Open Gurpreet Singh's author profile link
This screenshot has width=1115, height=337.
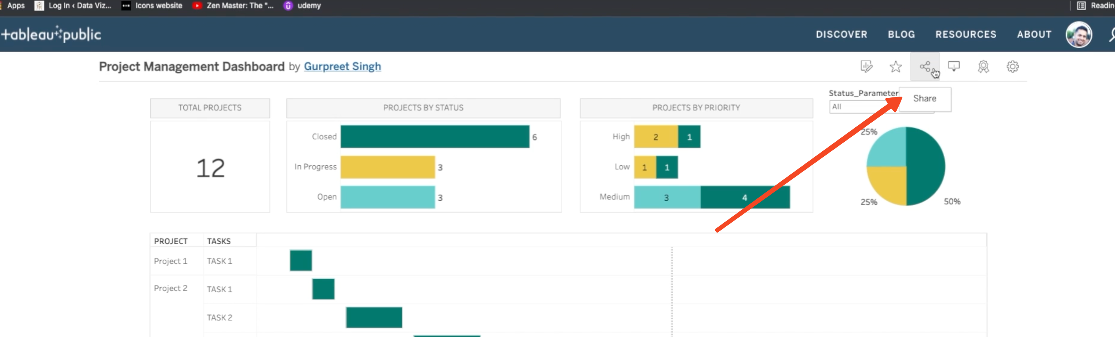coord(342,66)
